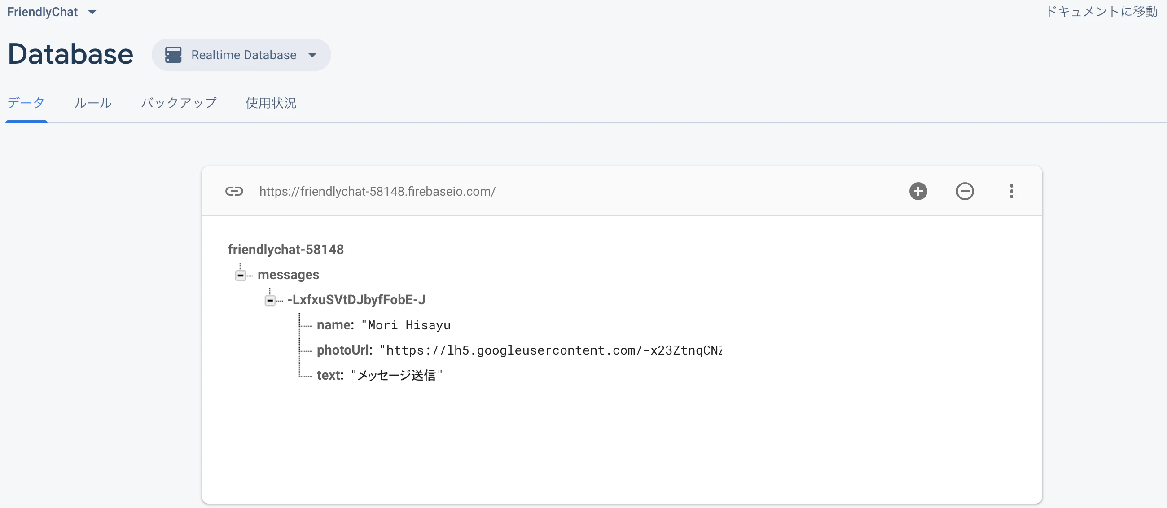The width and height of the screenshot is (1167, 508).
Task: Switch to the ルール tab
Action: click(x=93, y=103)
